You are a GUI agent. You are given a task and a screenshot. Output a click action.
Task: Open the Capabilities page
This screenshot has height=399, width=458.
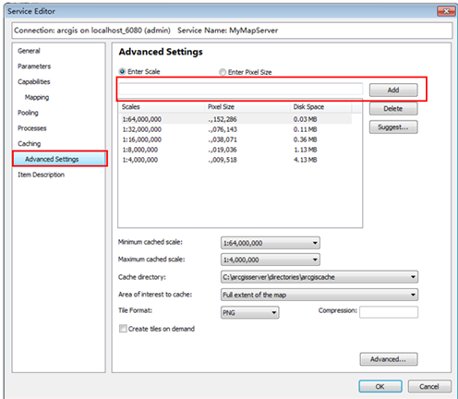pos(34,81)
